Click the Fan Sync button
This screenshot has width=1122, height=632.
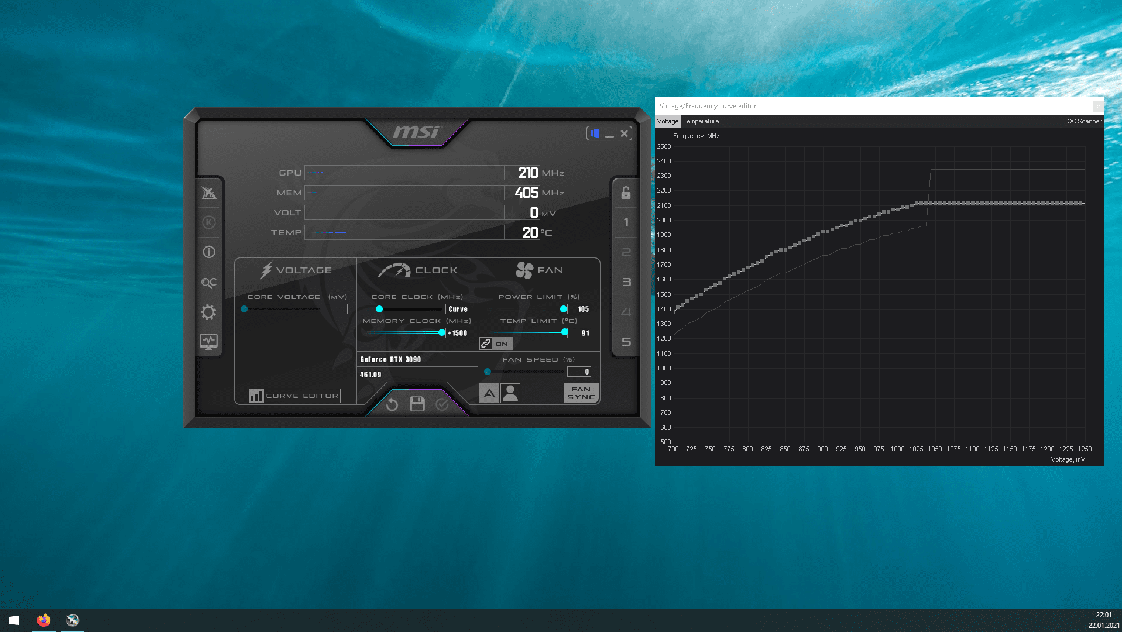581,393
